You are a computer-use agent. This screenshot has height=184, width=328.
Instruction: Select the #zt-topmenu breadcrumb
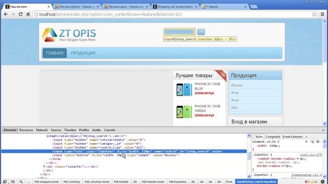[x=178, y=182]
